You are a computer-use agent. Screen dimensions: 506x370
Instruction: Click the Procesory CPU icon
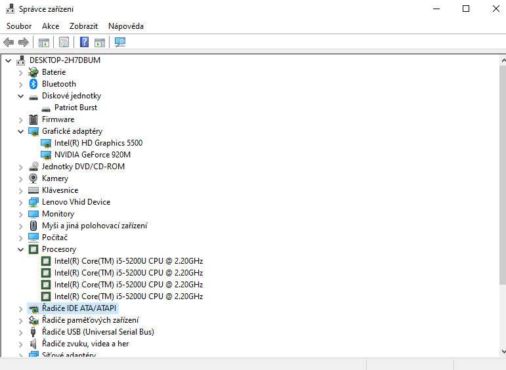pyautogui.click(x=33, y=249)
